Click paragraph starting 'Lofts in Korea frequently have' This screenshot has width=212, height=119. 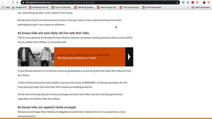(72, 85)
